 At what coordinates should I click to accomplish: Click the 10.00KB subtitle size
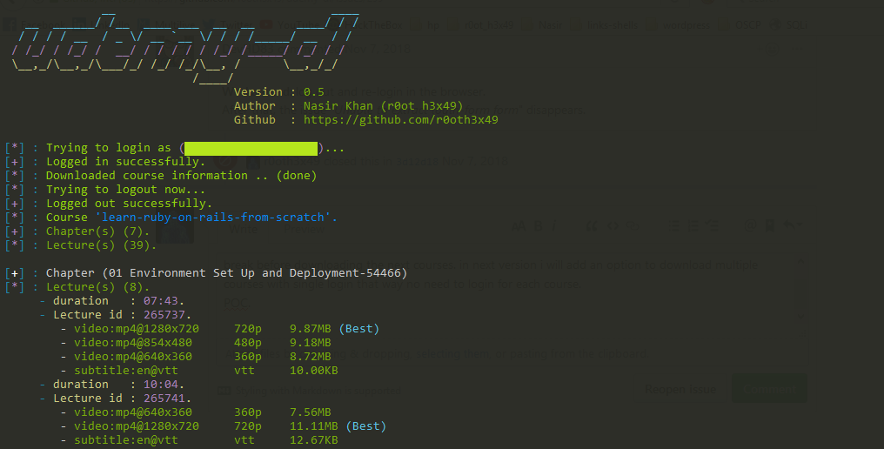pos(313,371)
